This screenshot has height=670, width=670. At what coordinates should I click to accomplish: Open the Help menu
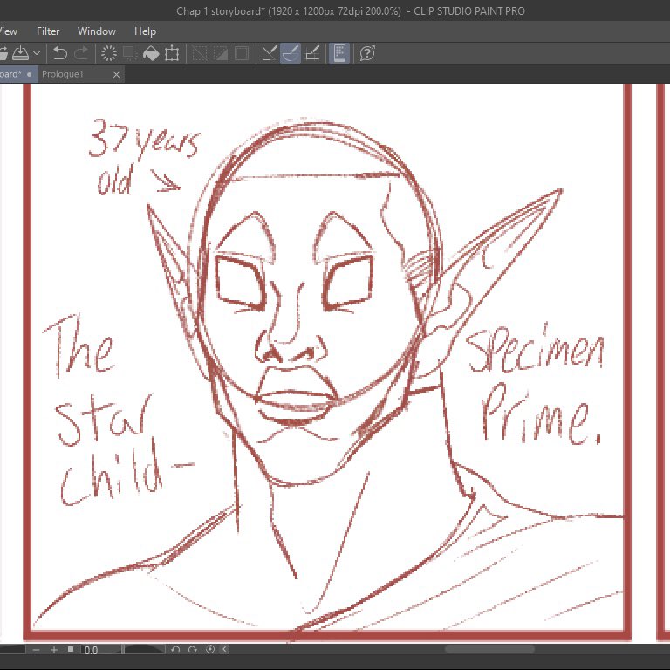pos(146,31)
